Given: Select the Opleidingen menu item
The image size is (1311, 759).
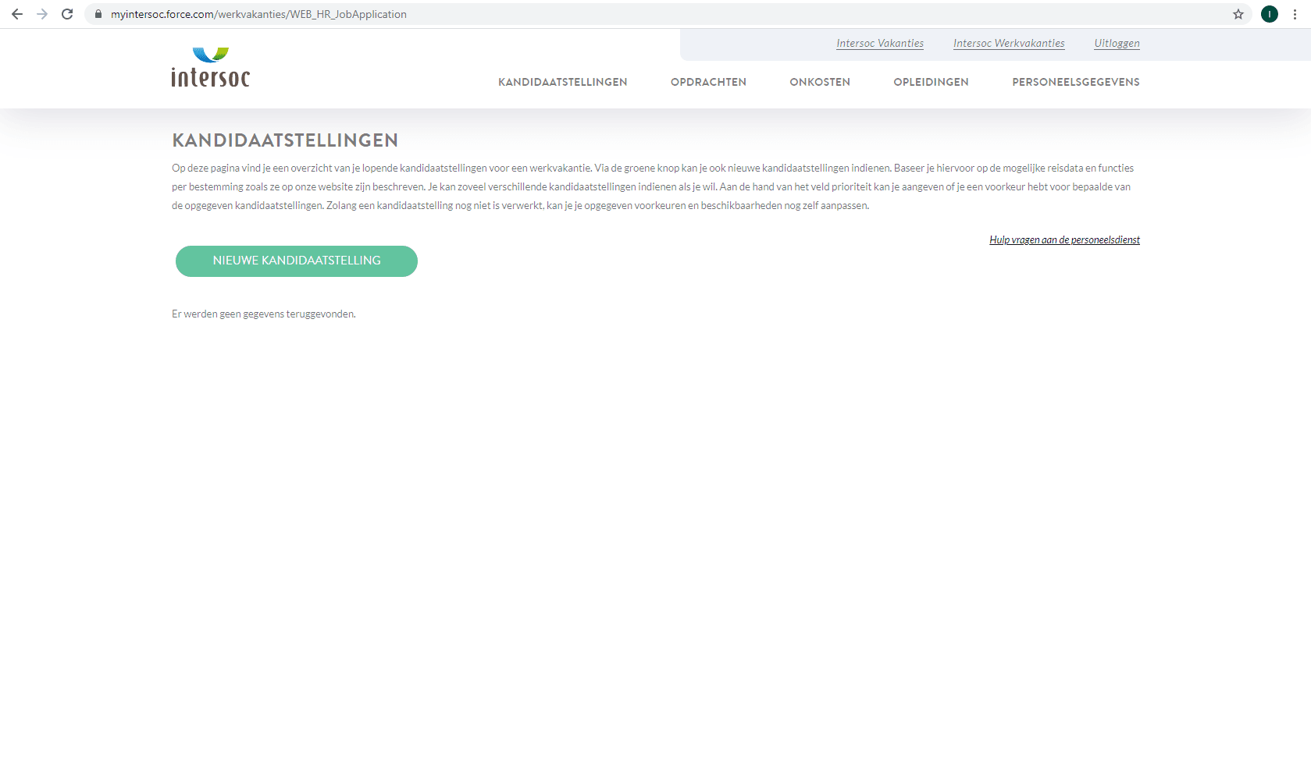Looking at the screenshot, I should (x=931, y=82).
